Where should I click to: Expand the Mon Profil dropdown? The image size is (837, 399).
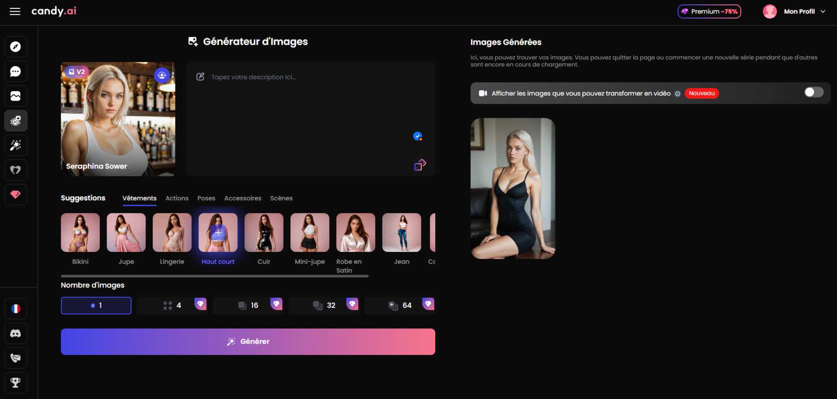(x=804, y=12)
